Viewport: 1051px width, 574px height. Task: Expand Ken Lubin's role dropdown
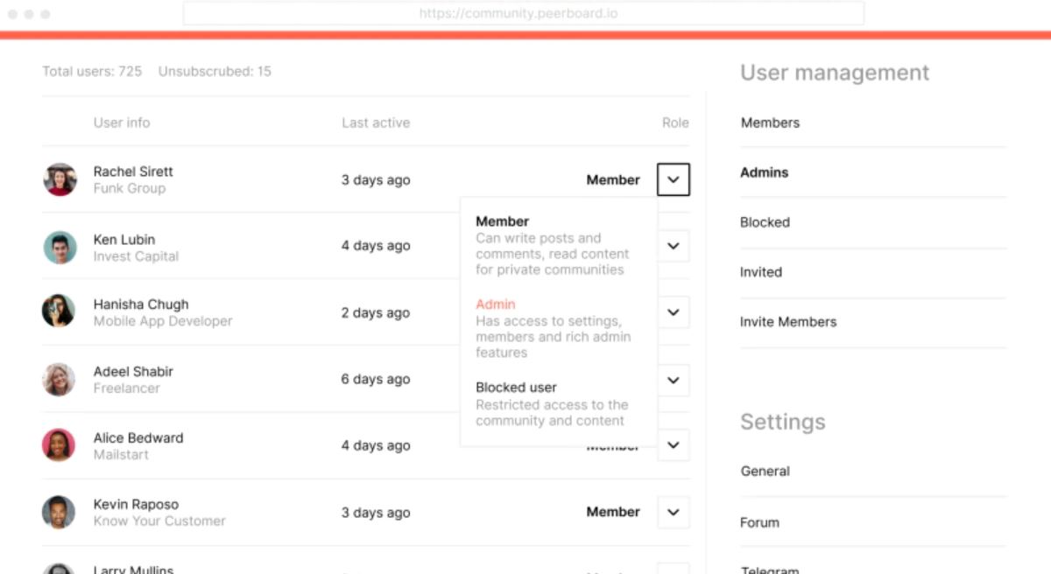pos(673,246)
